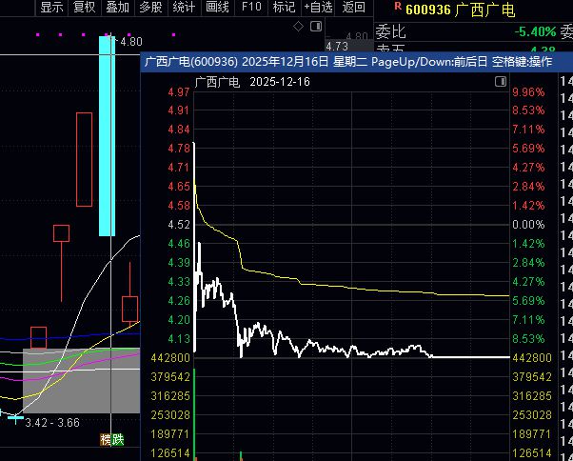Click the 标记 mark button
This screenshot has width=573, height=461.
click(x=285, y=7)
